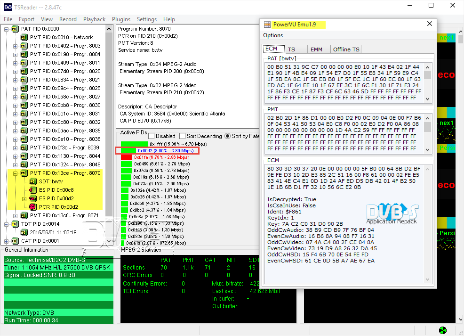This screenshot has width=464, height=336.
Task: Select the video ES PID 0x00d2 icon
Action: (33, 198)
